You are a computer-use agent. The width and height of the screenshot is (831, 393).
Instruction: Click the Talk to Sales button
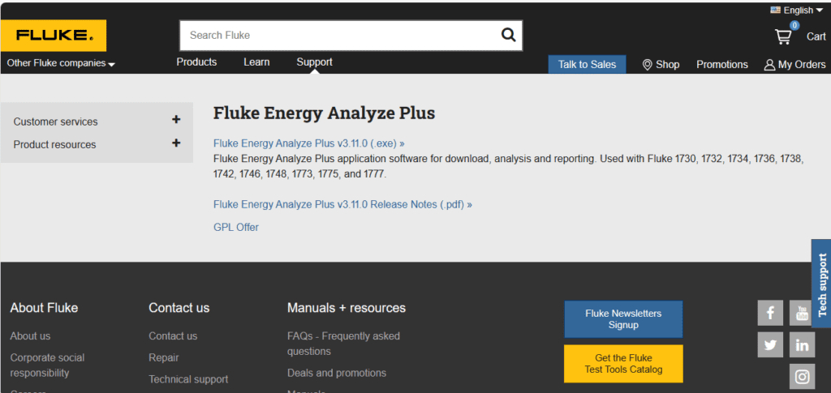[587, 65]
